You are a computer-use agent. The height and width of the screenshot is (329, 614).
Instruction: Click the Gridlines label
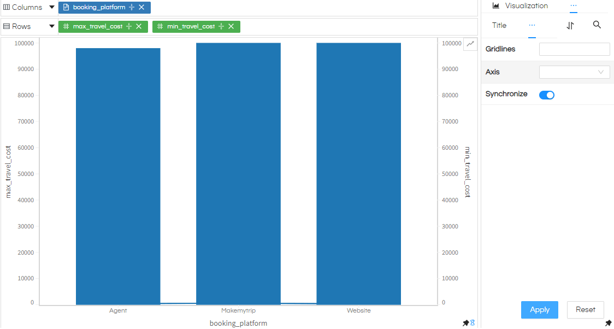(500, 49)
